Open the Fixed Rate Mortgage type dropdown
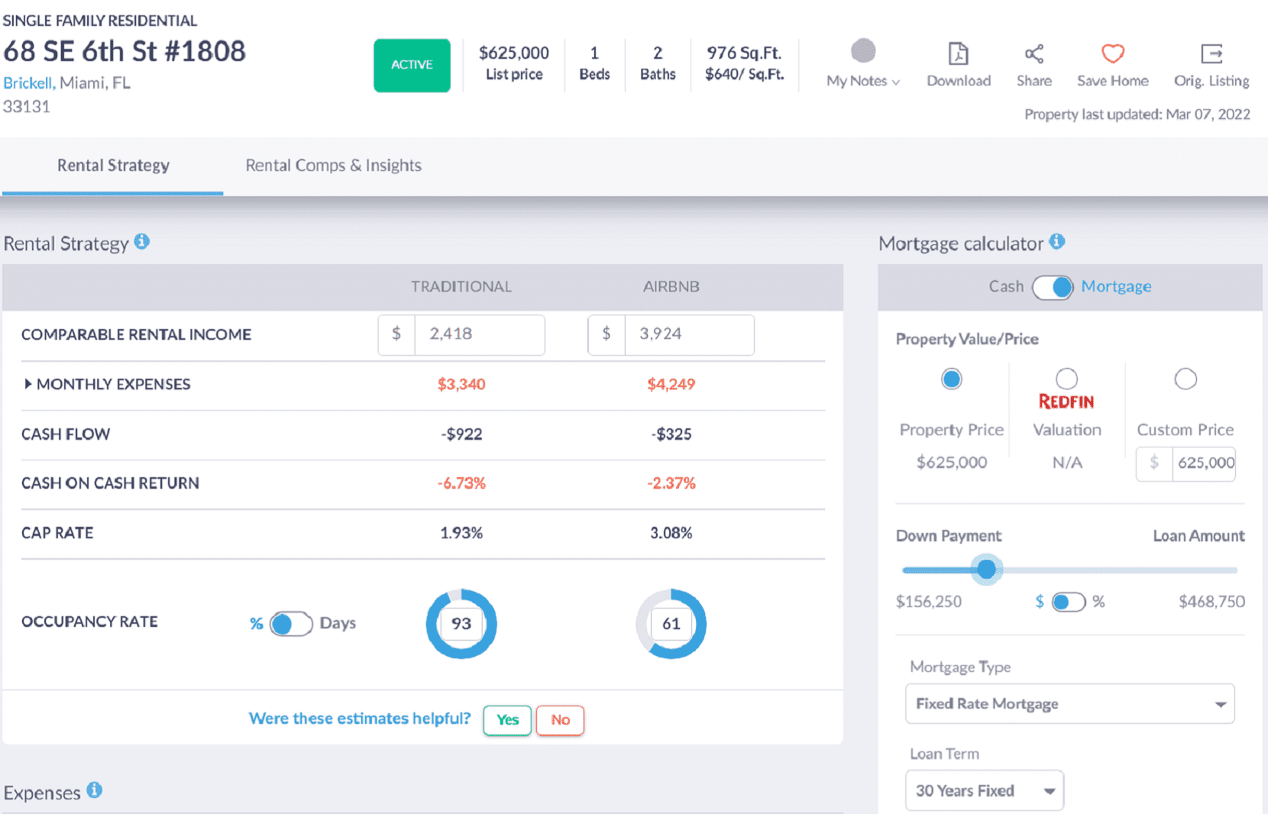Viewport: 1268px width, 814px height. click(1069, 704)
